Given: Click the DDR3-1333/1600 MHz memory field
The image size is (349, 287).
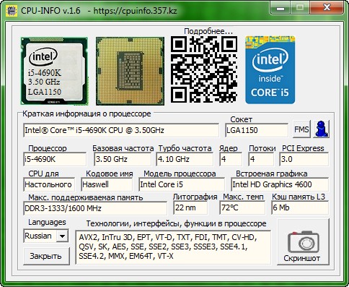Looking at the screenshot, I should point(95,208).
